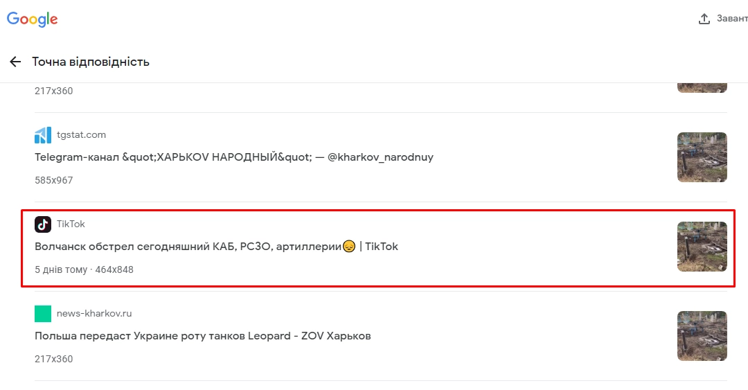This screenshot has height=390, width=748.
Task: Click the Завантажити upload button text
Action: point(732,18)
